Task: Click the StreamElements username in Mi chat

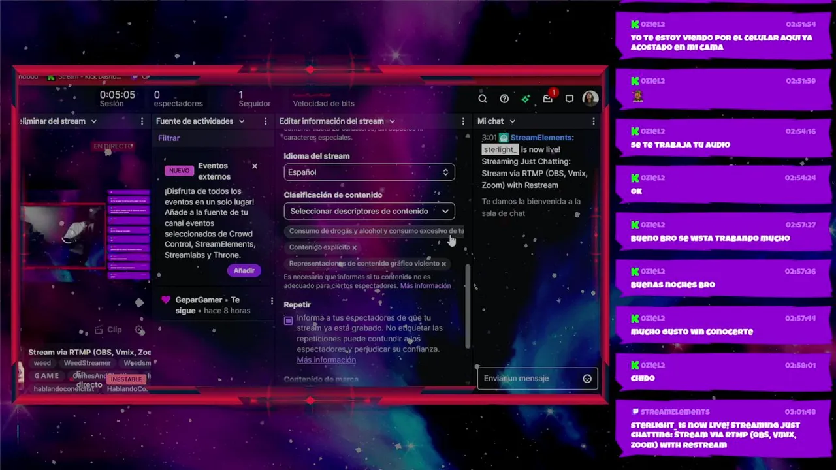Action: click(x=541, y=138)
